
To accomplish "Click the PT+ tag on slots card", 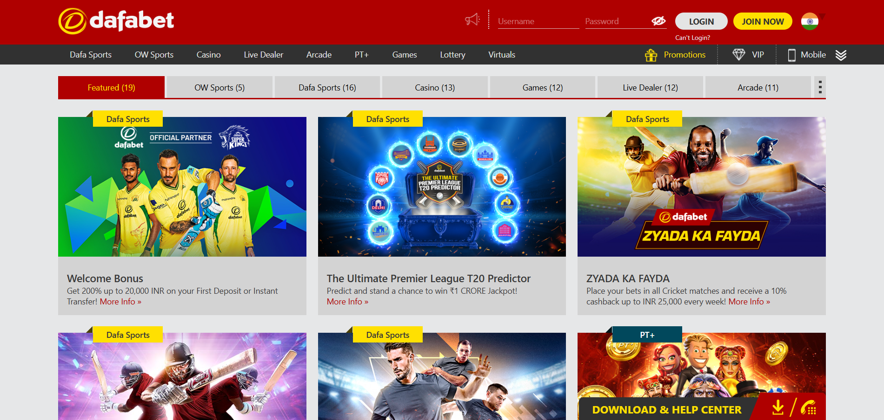I will click(x=647, y=335).
